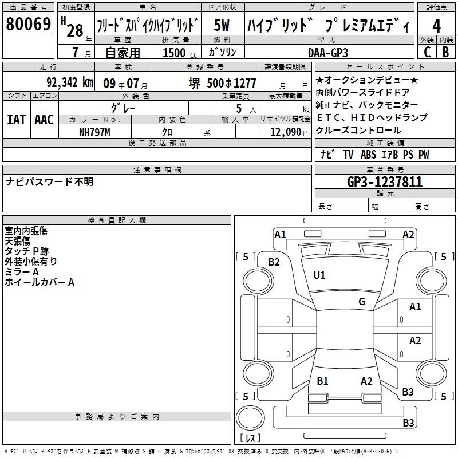The height and width of the screenshot is (458, 458).
Task: Click the 検査員記入欄 section header
Action: pyautogui.click(x=117, y=220)
